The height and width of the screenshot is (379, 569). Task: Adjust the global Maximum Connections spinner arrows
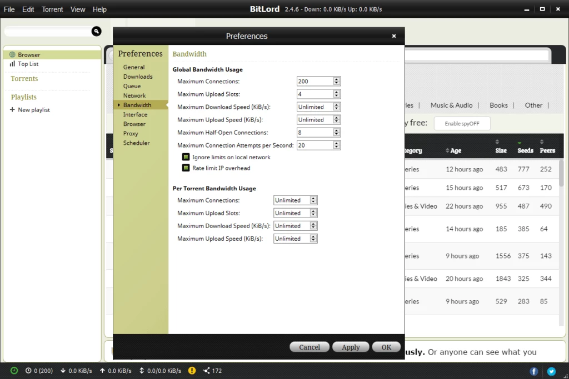pos(337,82)
